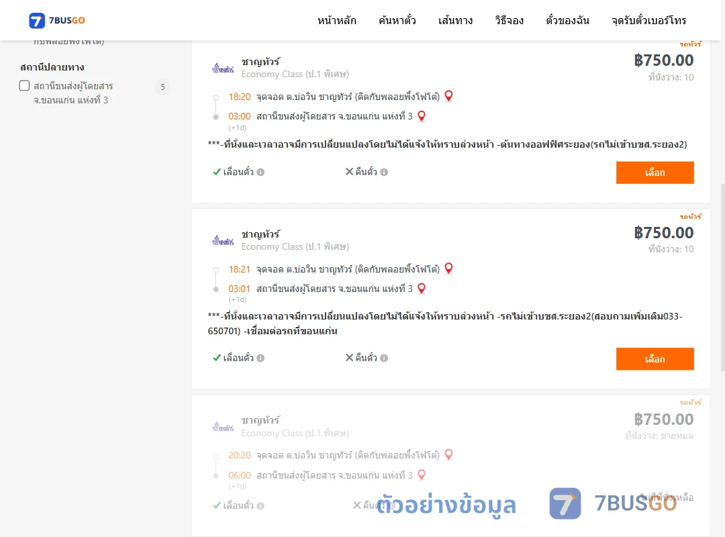This screenshot has width=725, height=537.
Task: Tick the สถานีขนส่งผู้โดยสาร จ.ขอนแก่น แห่งที่ 3 checkbox
Action: [25, 85]
